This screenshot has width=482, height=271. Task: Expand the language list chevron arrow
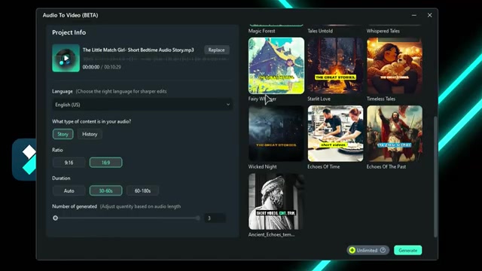tap(228, 105)
